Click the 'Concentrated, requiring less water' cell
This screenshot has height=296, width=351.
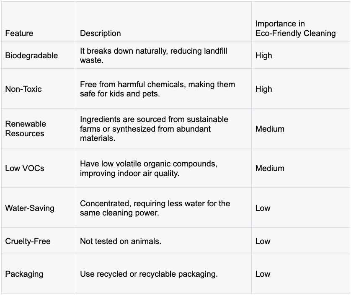164,208
